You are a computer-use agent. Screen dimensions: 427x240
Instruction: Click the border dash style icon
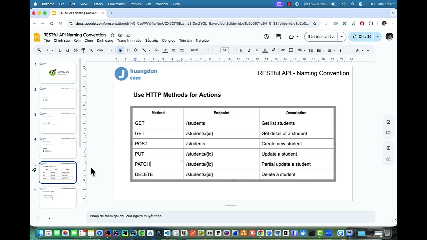click(x=182, y=50)
